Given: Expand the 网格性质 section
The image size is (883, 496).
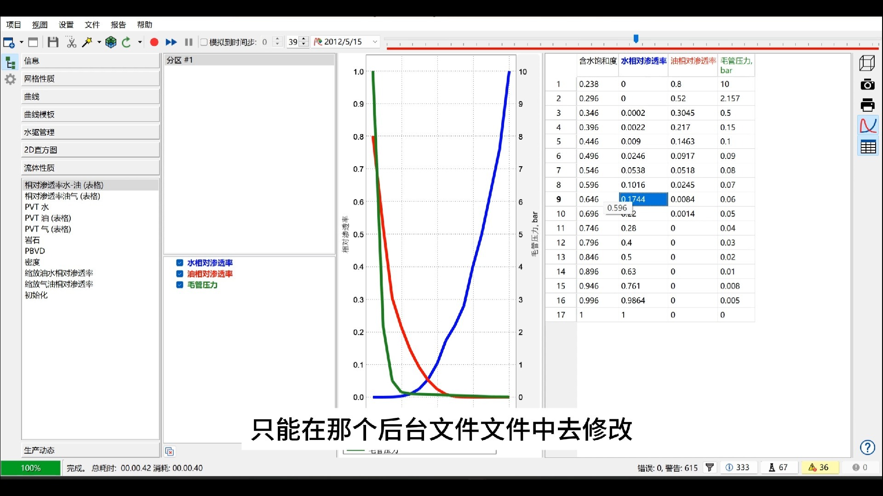Looking at the screenshot, I should tap(90, 79).
